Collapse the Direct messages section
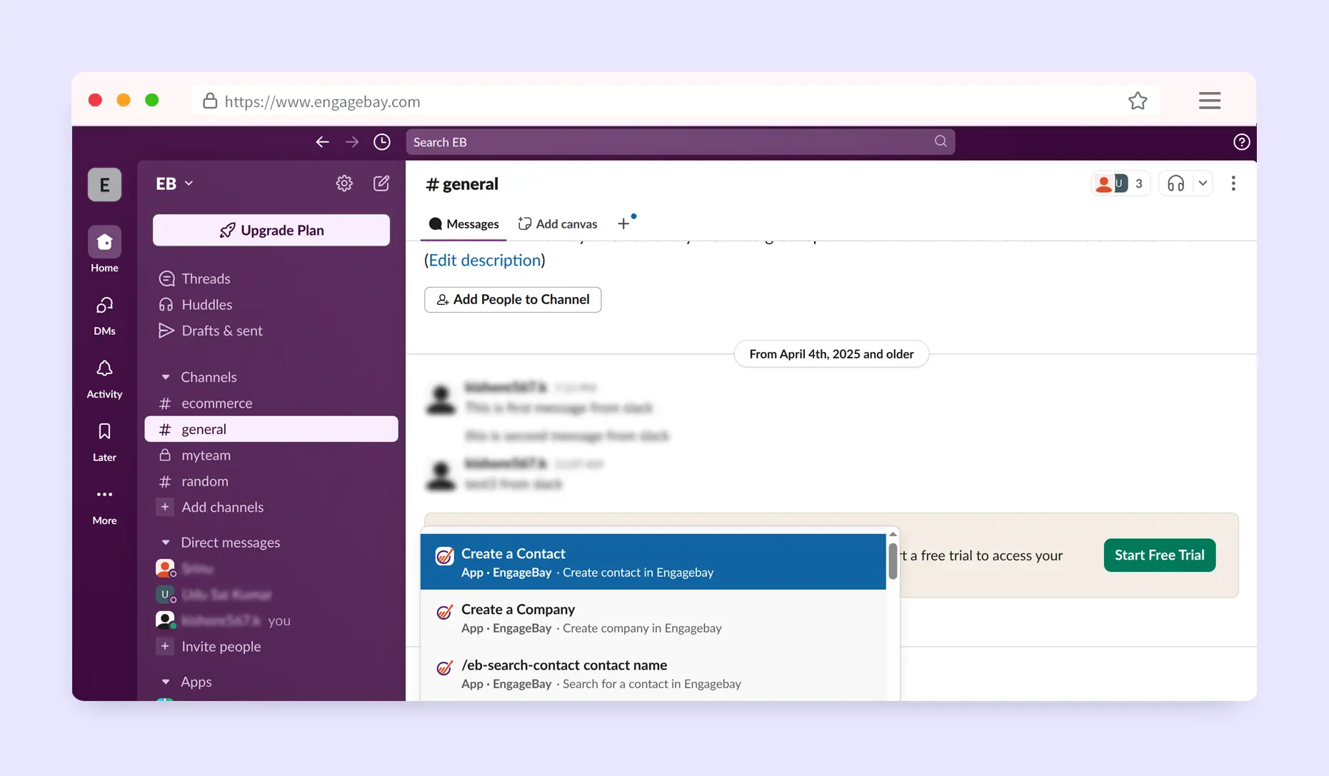This screenshot has width=1329, height=776. (x=166, y=543)
